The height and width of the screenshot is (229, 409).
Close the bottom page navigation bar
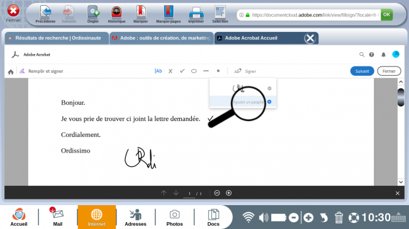coord(398,193)
